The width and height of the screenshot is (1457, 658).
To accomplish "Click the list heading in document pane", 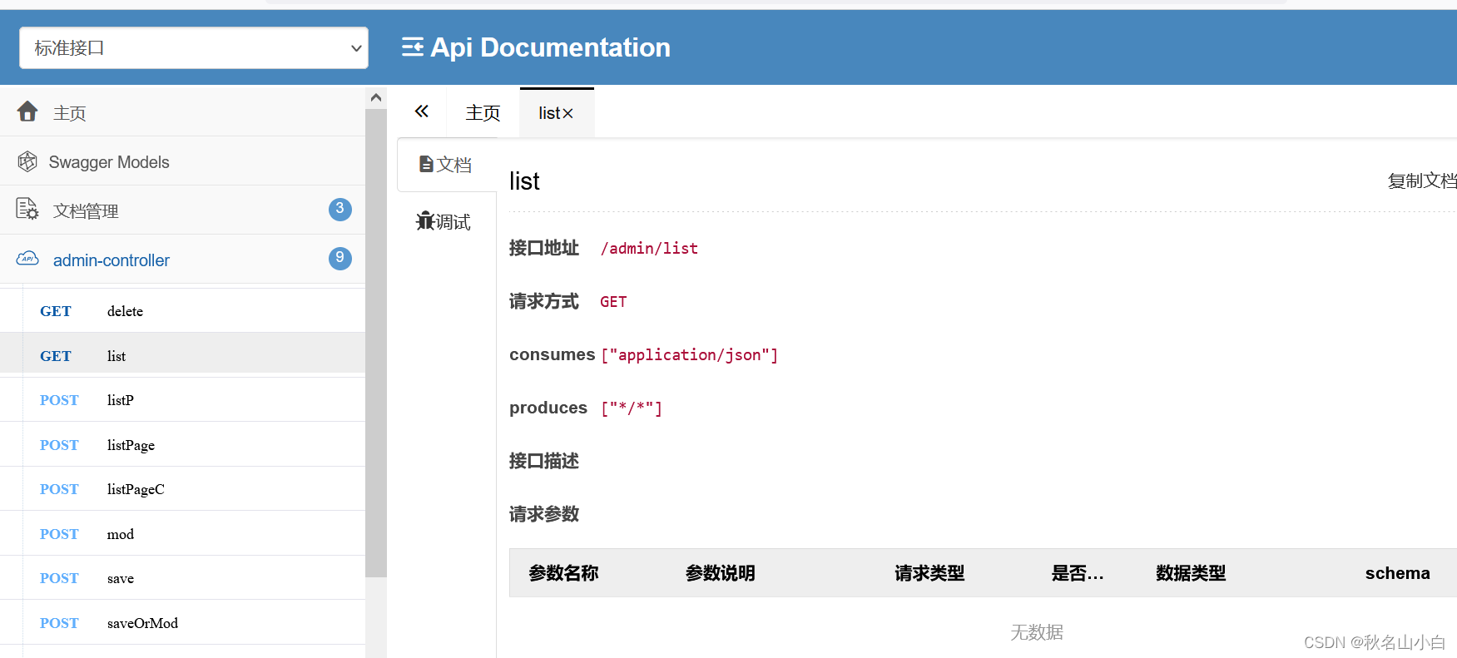I will [x=524, y=181].
